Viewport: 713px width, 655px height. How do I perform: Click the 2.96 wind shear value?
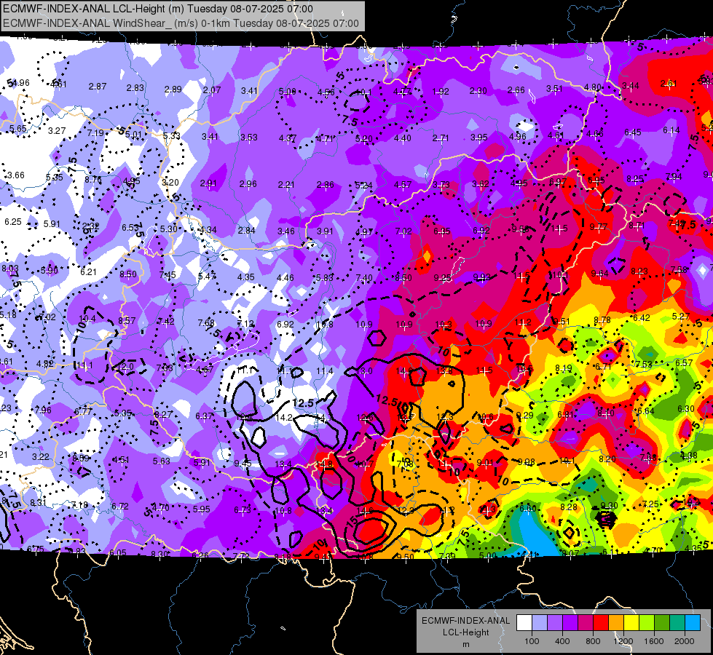tap(248, 183)
